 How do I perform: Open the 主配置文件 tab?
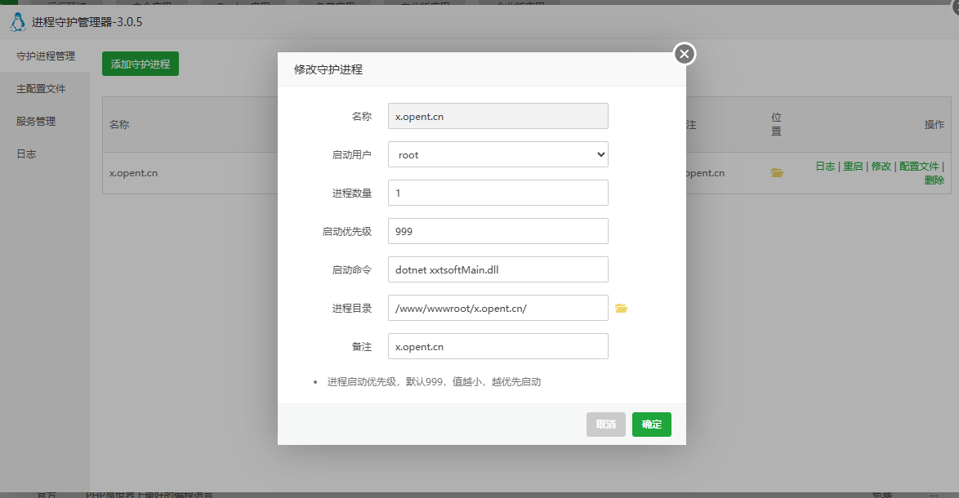[x=41, y=89]
